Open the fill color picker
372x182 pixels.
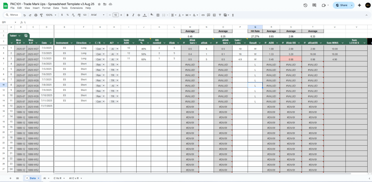pyautogui.click(x=151, y=15)
